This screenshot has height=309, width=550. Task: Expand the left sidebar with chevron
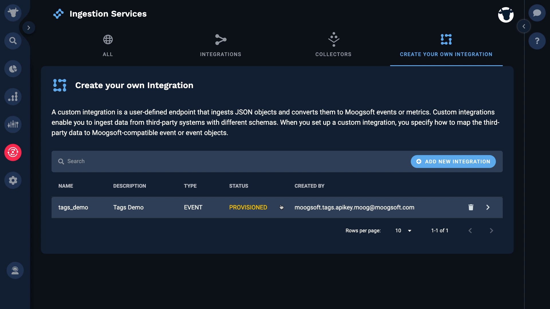click(x=29, y=28)
